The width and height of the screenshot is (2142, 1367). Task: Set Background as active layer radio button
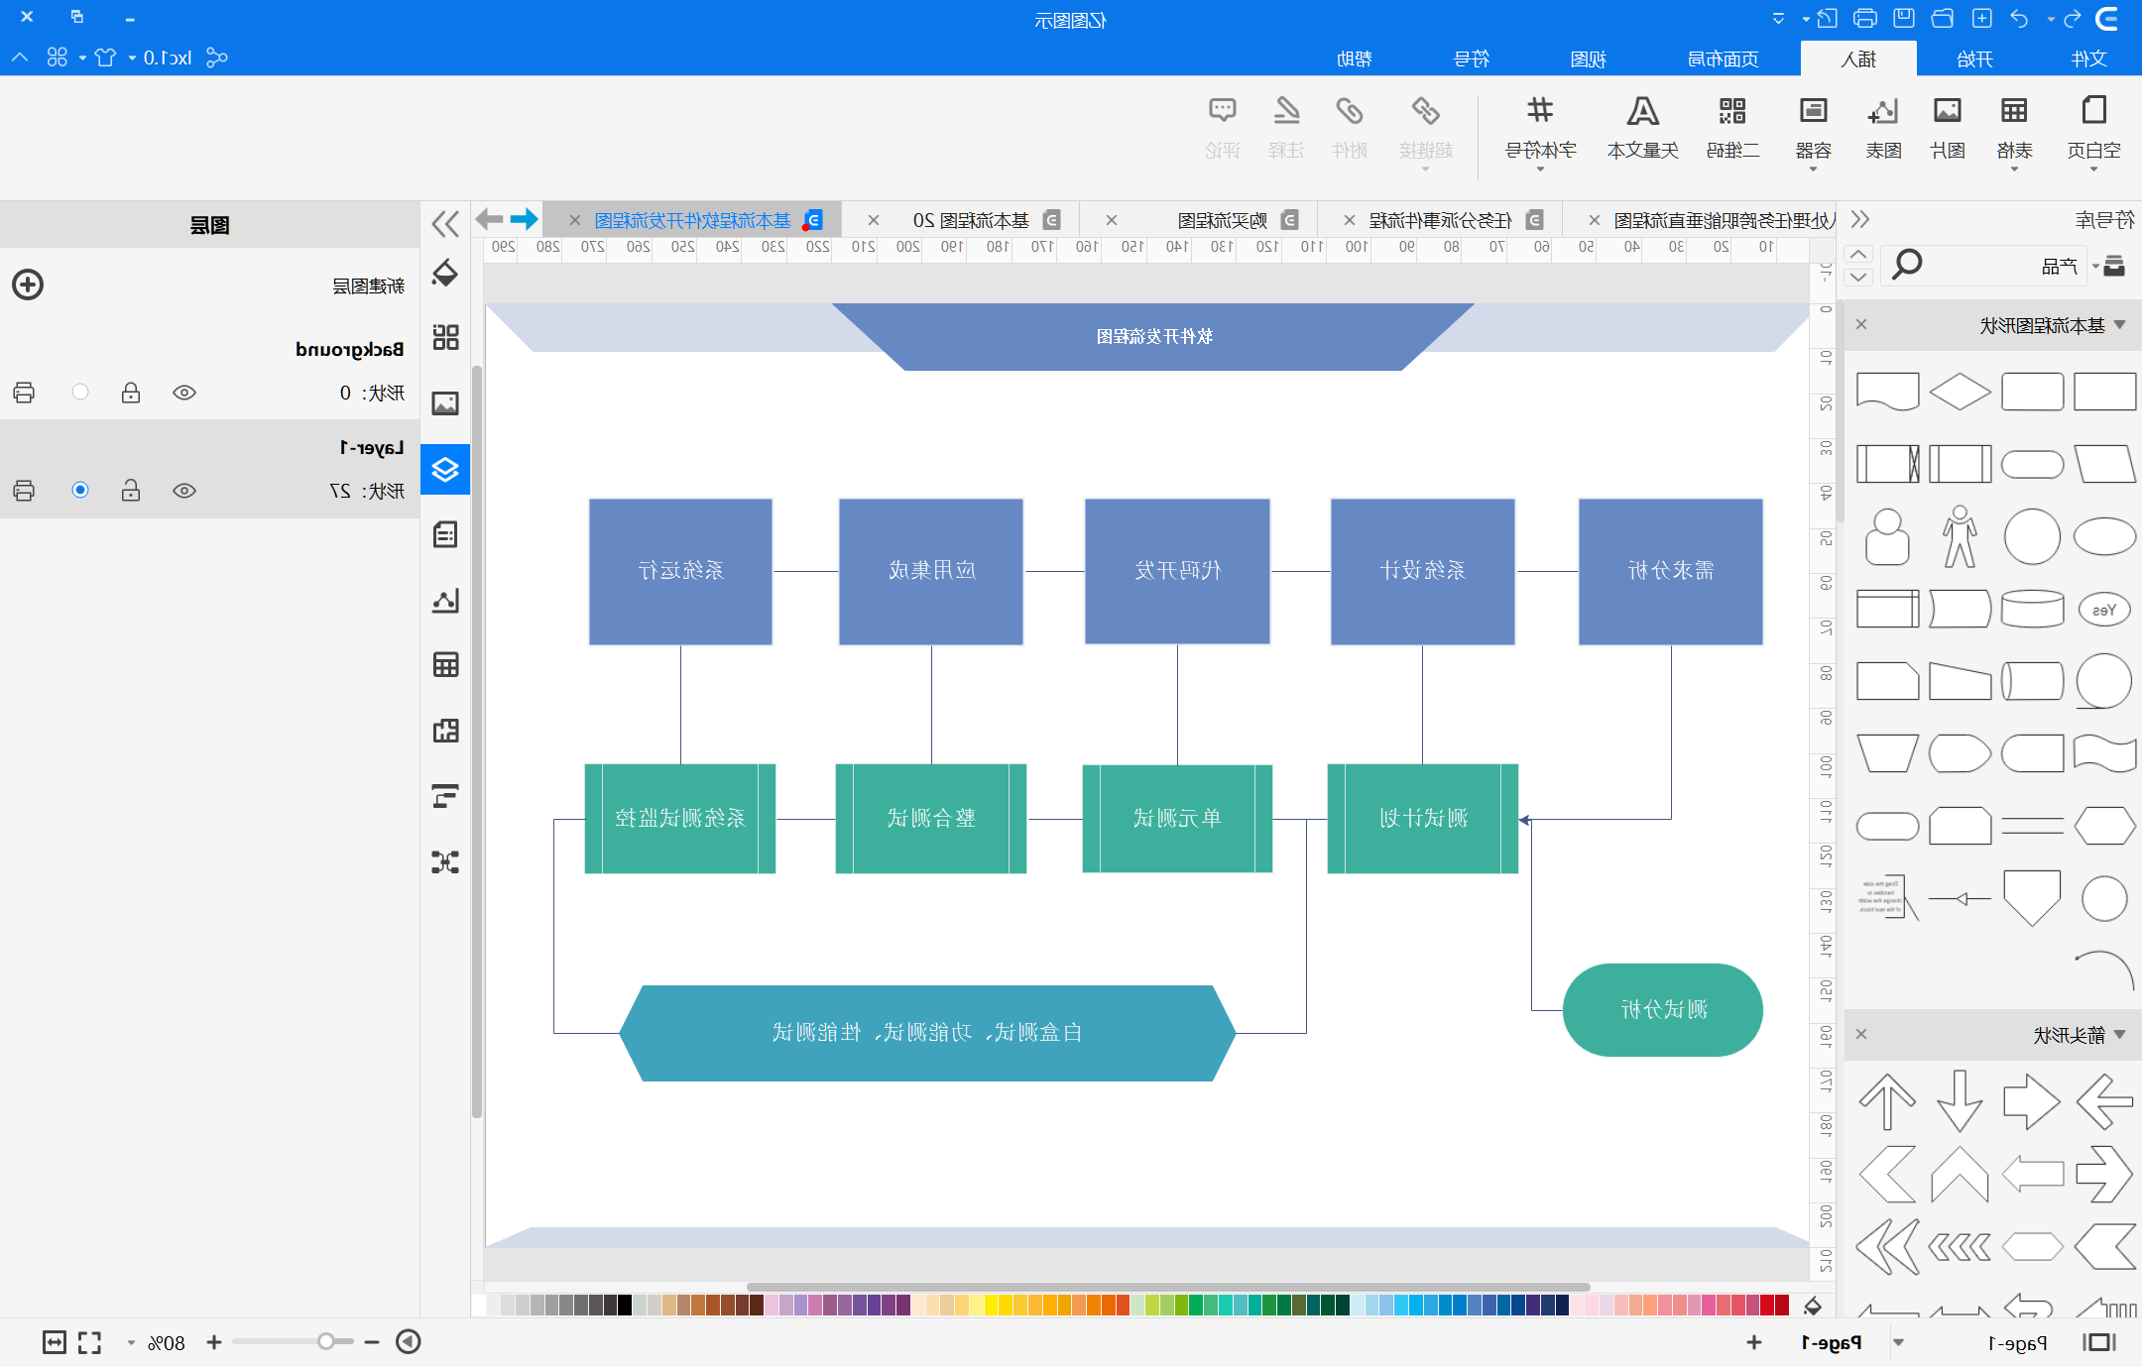[x=80, y=392]
